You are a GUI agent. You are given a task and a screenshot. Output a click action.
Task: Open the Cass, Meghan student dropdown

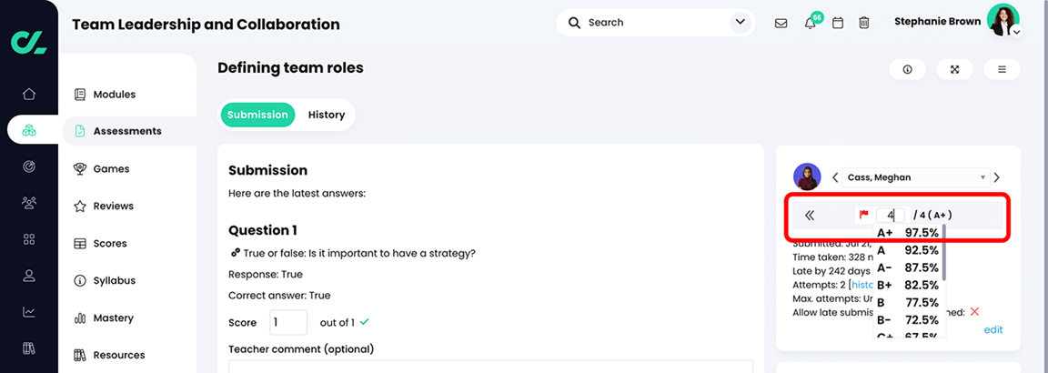(915, 177)
